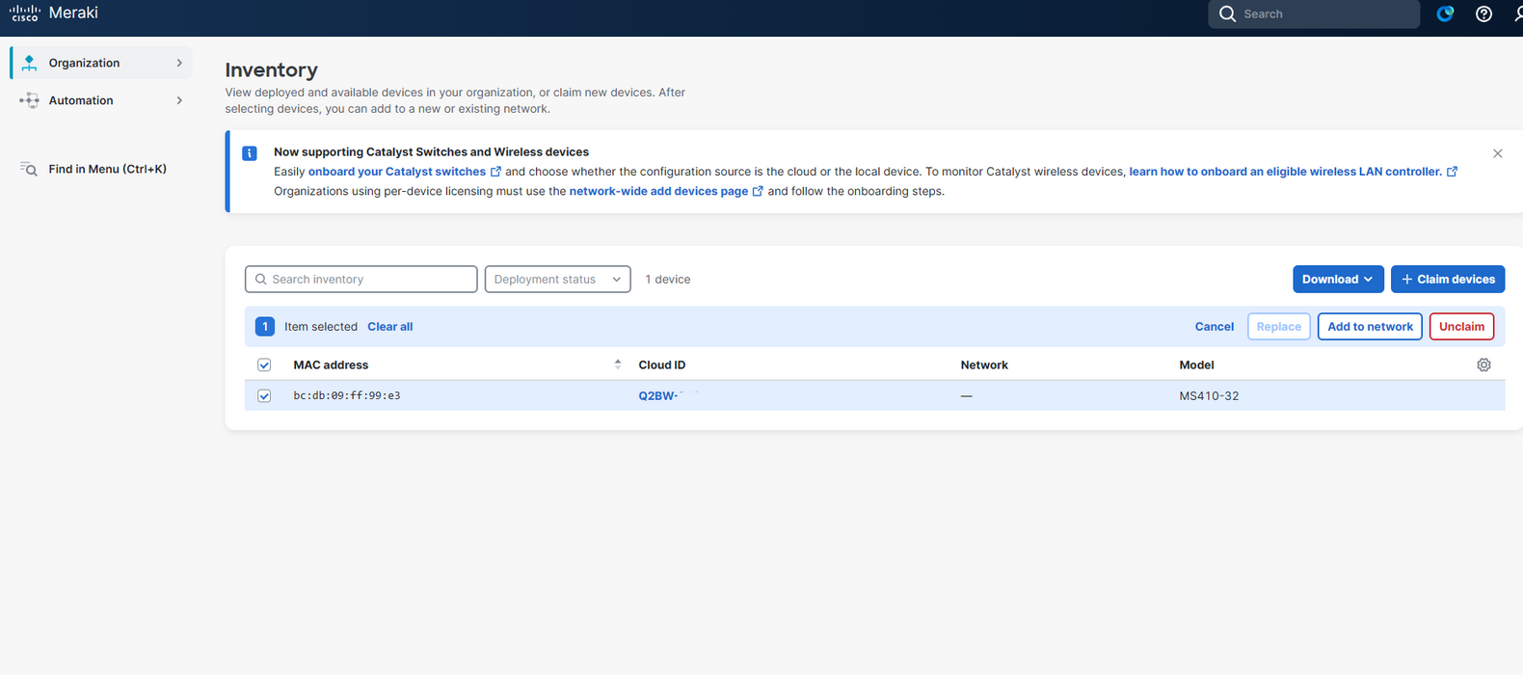Click external link icon after Catalyst switches

pyautogui.click(x=495, y=172)
